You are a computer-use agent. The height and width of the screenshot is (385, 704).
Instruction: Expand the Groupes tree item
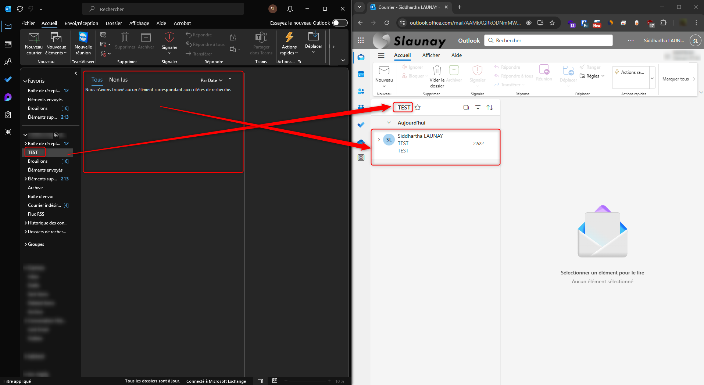pos(25,244)
